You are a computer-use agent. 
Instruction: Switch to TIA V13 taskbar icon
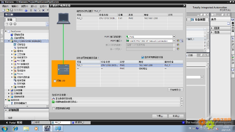tap(47, 128)
